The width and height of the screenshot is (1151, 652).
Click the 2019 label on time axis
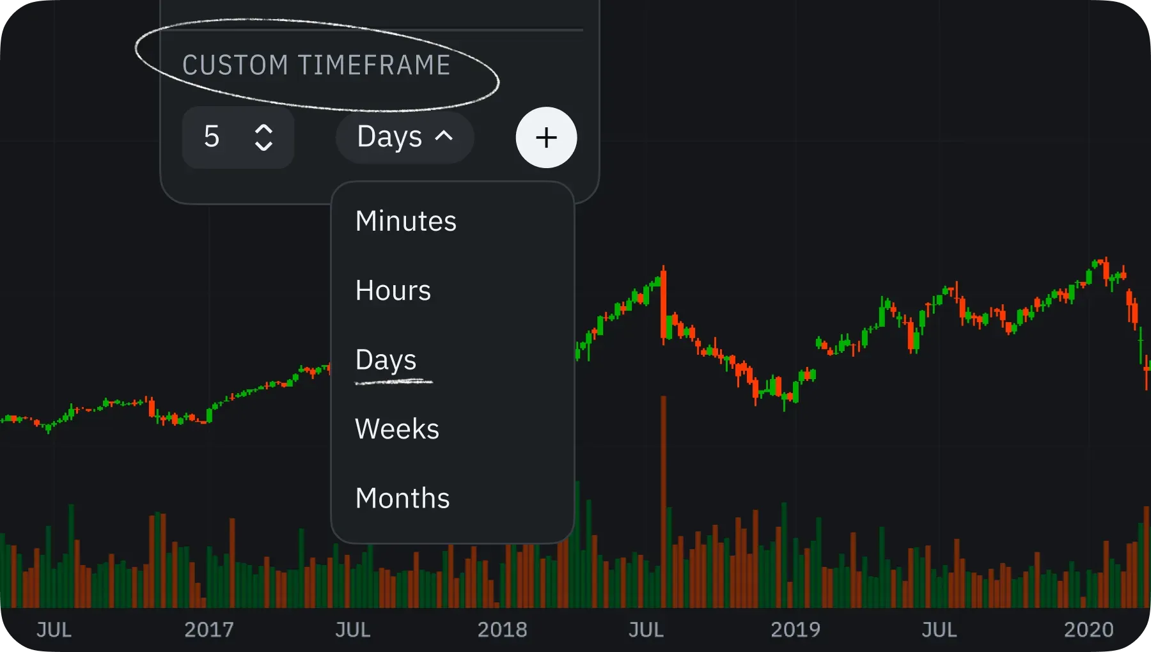coord(795,630)
